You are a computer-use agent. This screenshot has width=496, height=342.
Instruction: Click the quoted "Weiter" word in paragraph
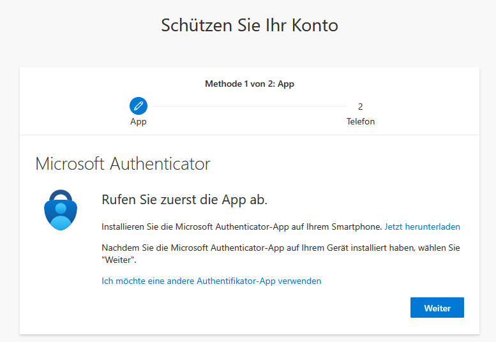point(119,260)
